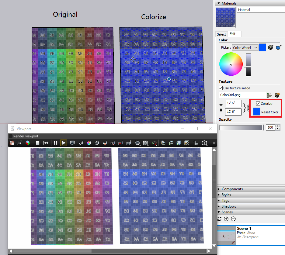Collapse the Scenes panel

coord(219,212)
